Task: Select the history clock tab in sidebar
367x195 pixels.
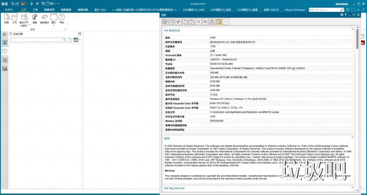Action: click(5, 51)
